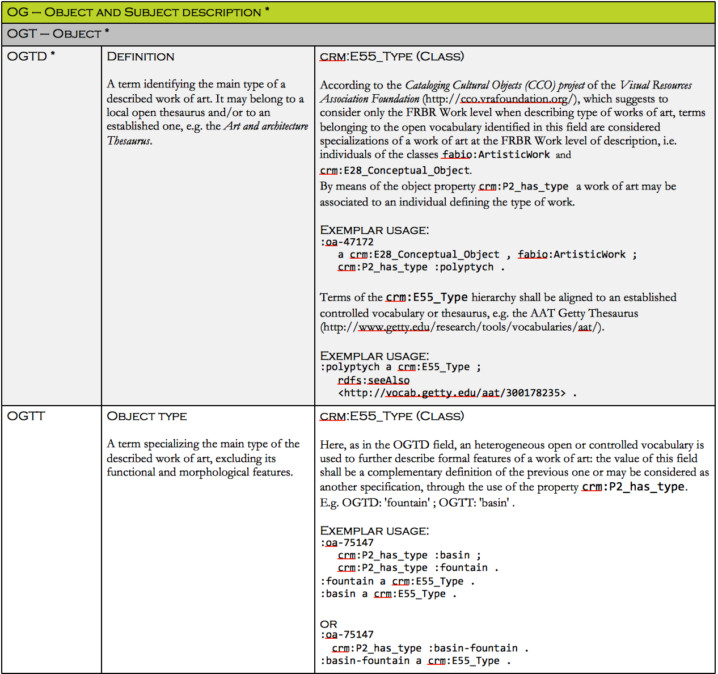This screenshot has height=674, width=718.
Task: Select the 'OG – Object and Subject Description' header
Action: pos(358,12)
